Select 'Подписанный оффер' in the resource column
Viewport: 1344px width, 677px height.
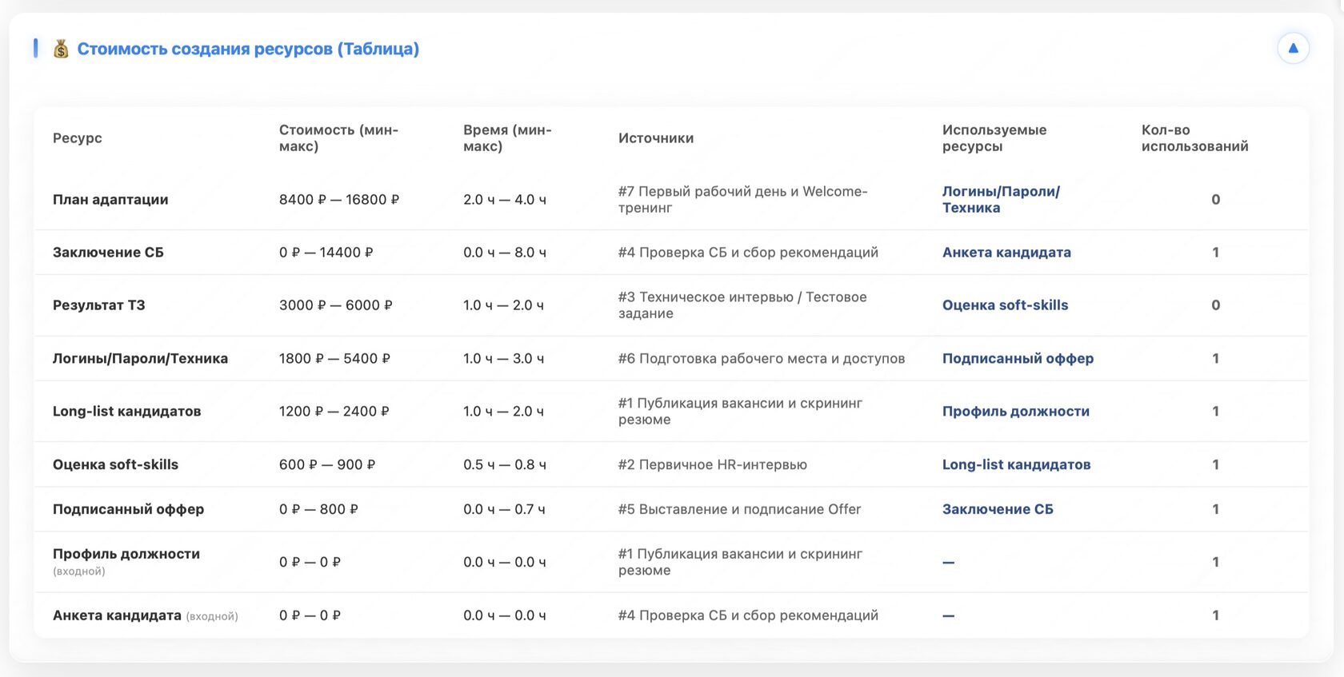tap(128, 509)
